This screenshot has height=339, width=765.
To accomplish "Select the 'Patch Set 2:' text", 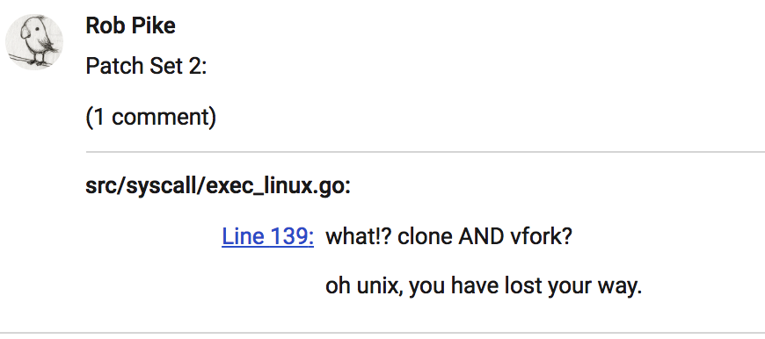I will 146,66.
